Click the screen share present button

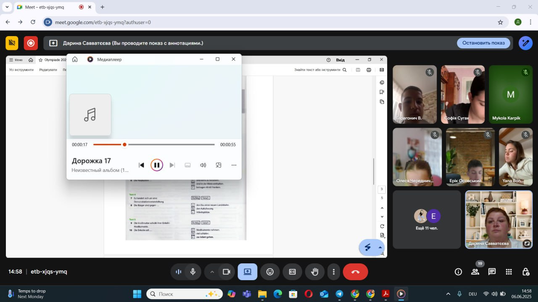pyautogui.click(x=248, y=272)
